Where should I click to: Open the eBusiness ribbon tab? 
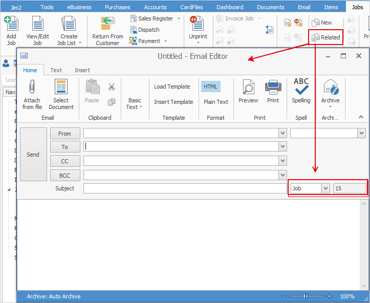coord(79,7)
